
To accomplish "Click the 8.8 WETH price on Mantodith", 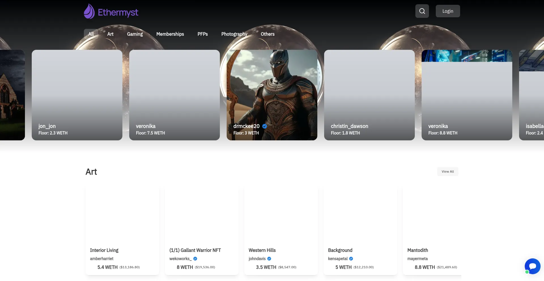I will (x=425, y=267).
